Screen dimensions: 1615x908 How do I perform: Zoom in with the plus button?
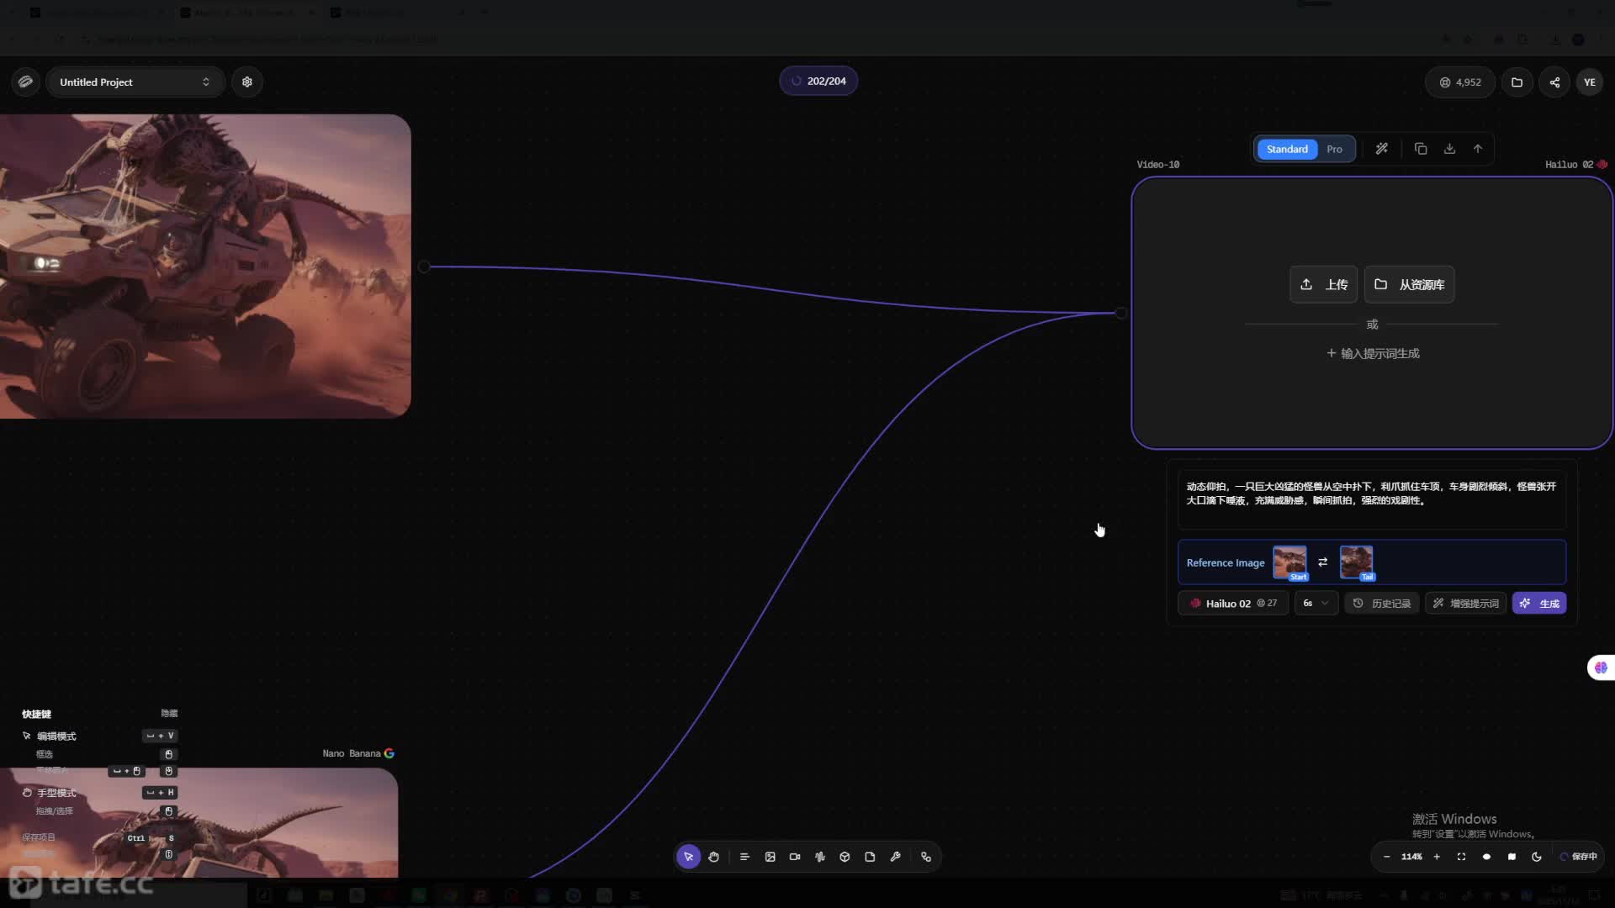point(1437,857)
